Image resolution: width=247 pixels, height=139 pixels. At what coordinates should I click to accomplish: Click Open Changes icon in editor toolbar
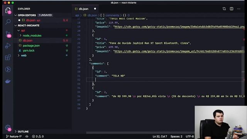(x=224, y=9)
